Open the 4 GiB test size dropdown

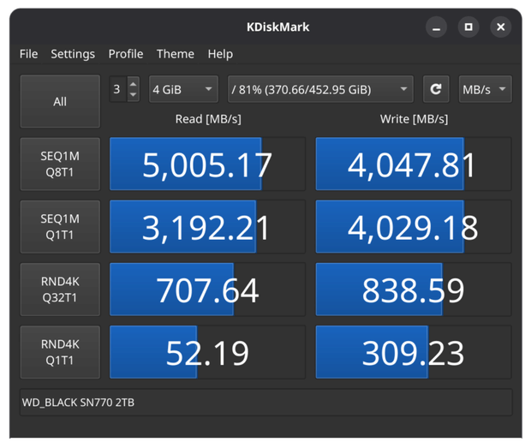click(x=183, y=89)
